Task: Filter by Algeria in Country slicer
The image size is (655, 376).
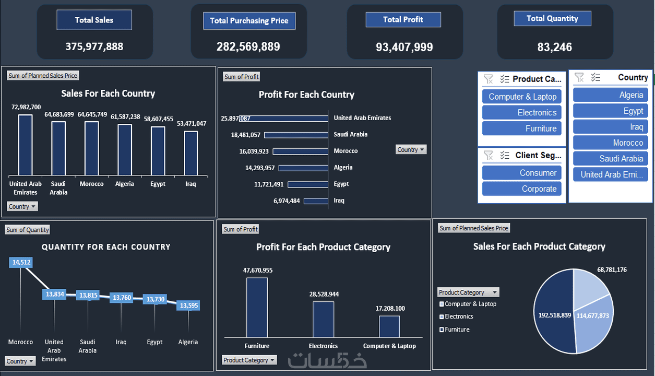Action: click(610, 95)
